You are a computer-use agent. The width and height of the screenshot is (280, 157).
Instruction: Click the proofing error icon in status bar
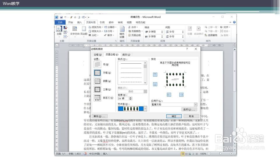point(85,154)
